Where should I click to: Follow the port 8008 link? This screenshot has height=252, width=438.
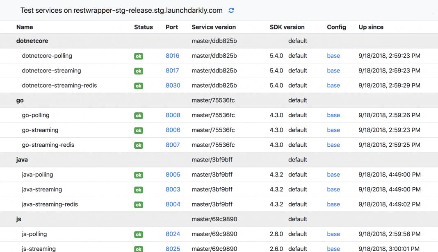(173, 115)
